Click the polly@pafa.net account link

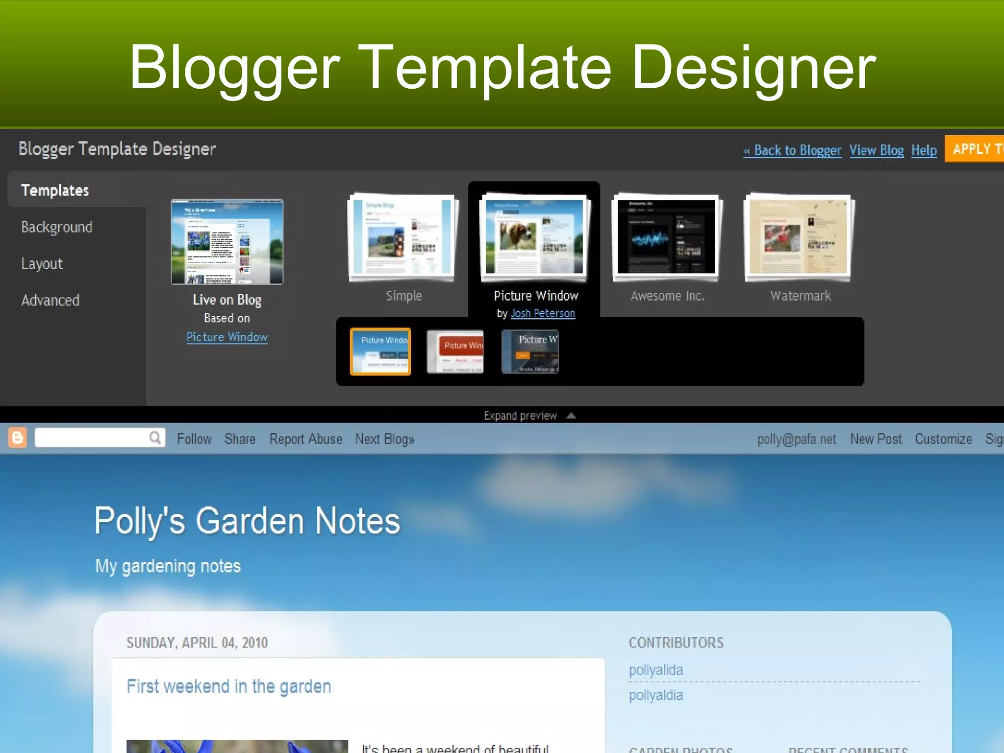[797, 439]
